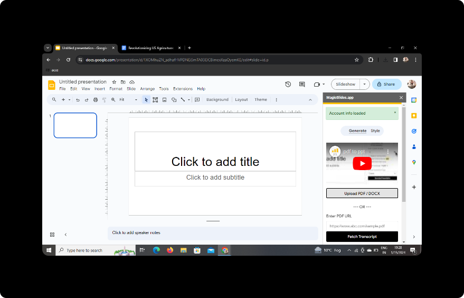
Task: Hide the menus with collapse chevron
Action: 310,100
